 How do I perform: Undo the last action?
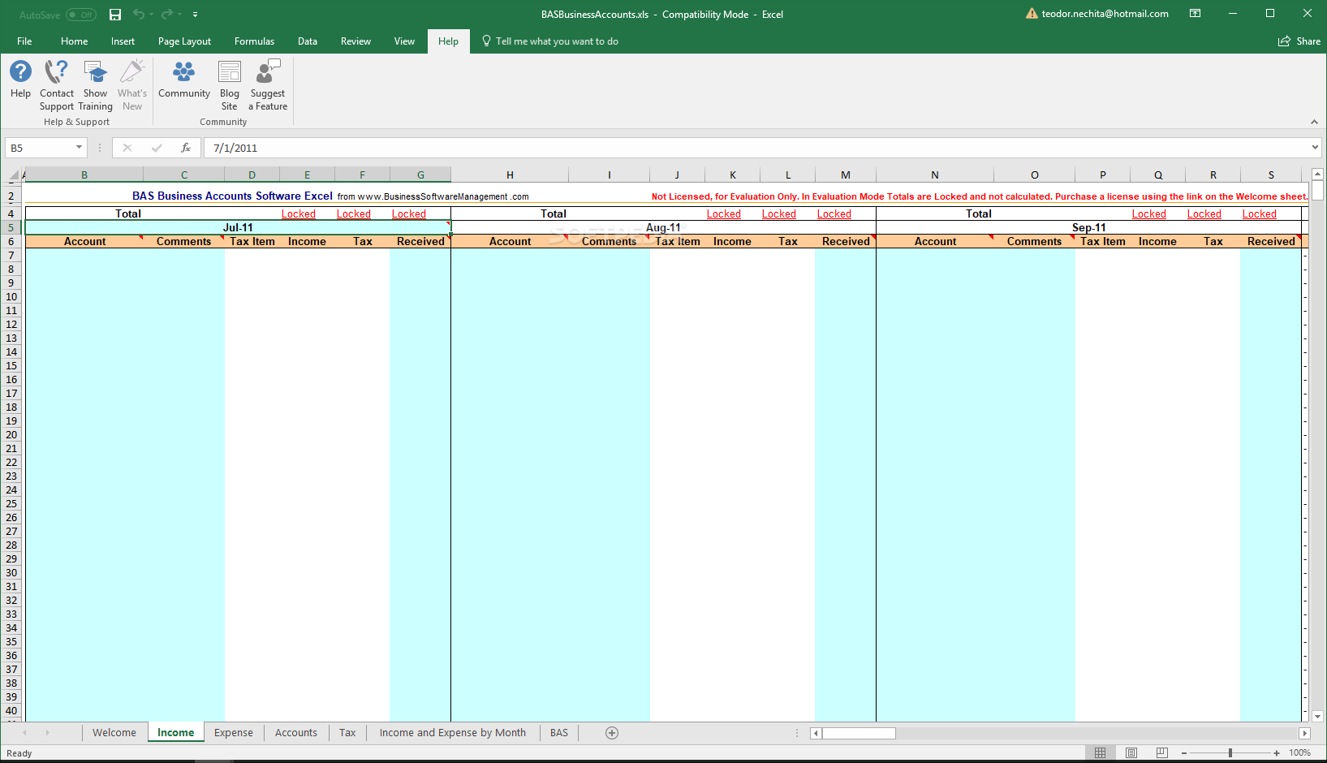138,15
